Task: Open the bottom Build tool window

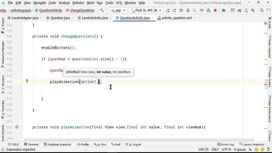Action: coord(116,144)
